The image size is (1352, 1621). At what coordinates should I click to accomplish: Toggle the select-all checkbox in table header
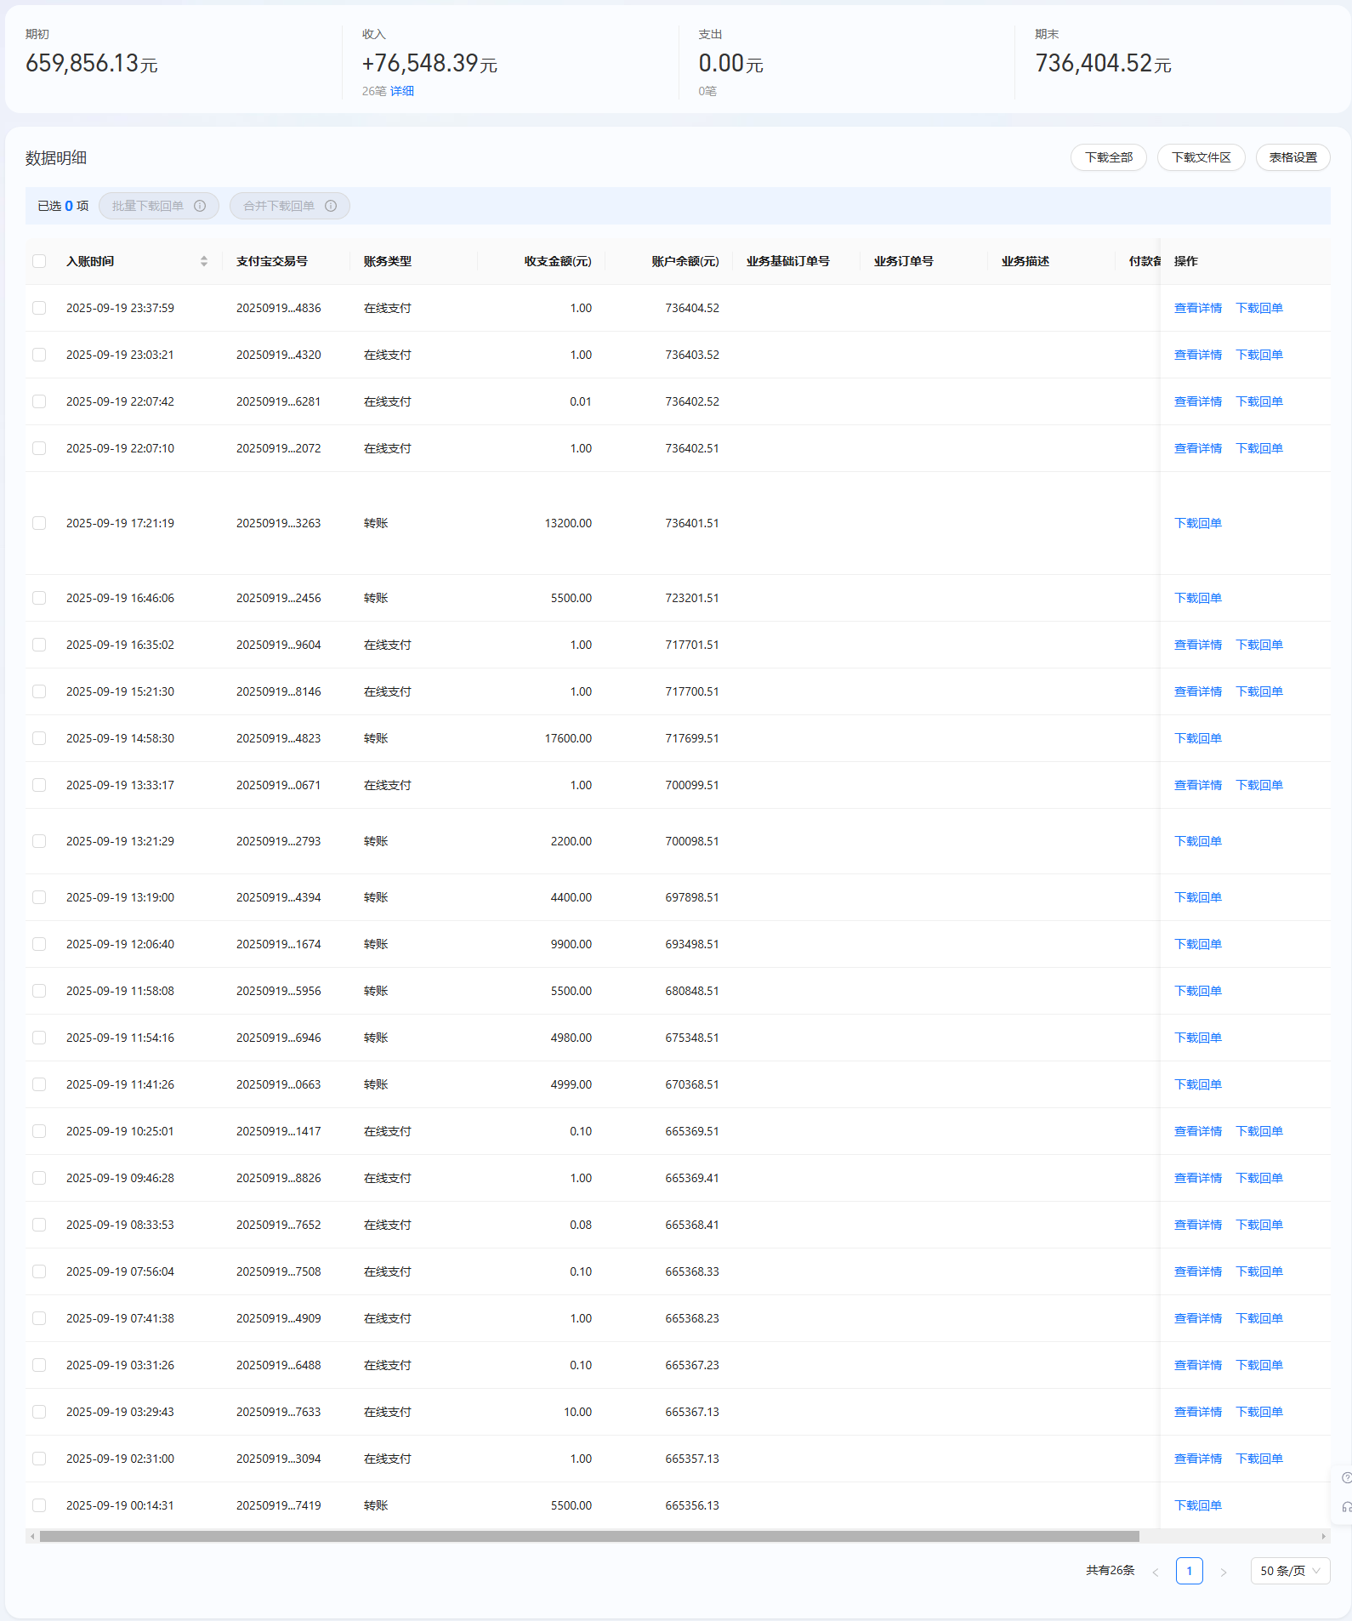pos(39,261)
